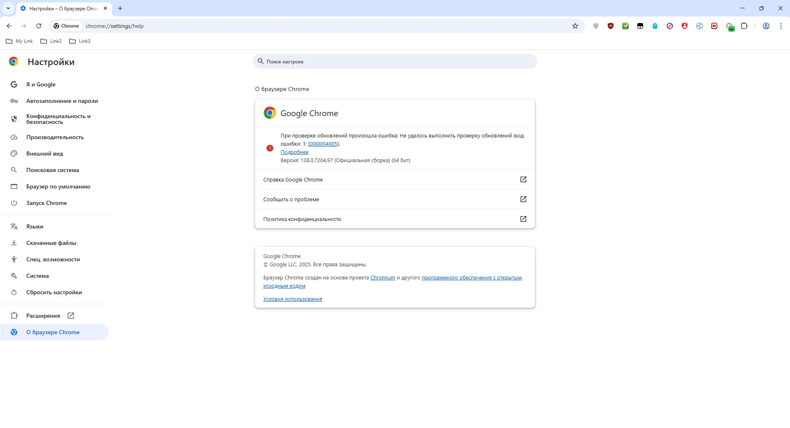Open Внешний вид settings section

(54, 154)
